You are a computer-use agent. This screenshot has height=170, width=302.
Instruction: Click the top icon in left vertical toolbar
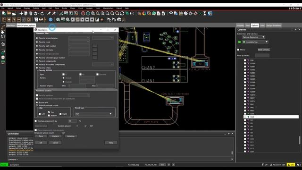3,27
